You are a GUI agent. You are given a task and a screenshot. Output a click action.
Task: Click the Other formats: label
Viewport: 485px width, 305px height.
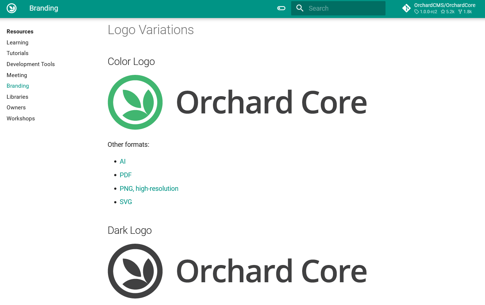pyautogui.click(x=129, y=145)
